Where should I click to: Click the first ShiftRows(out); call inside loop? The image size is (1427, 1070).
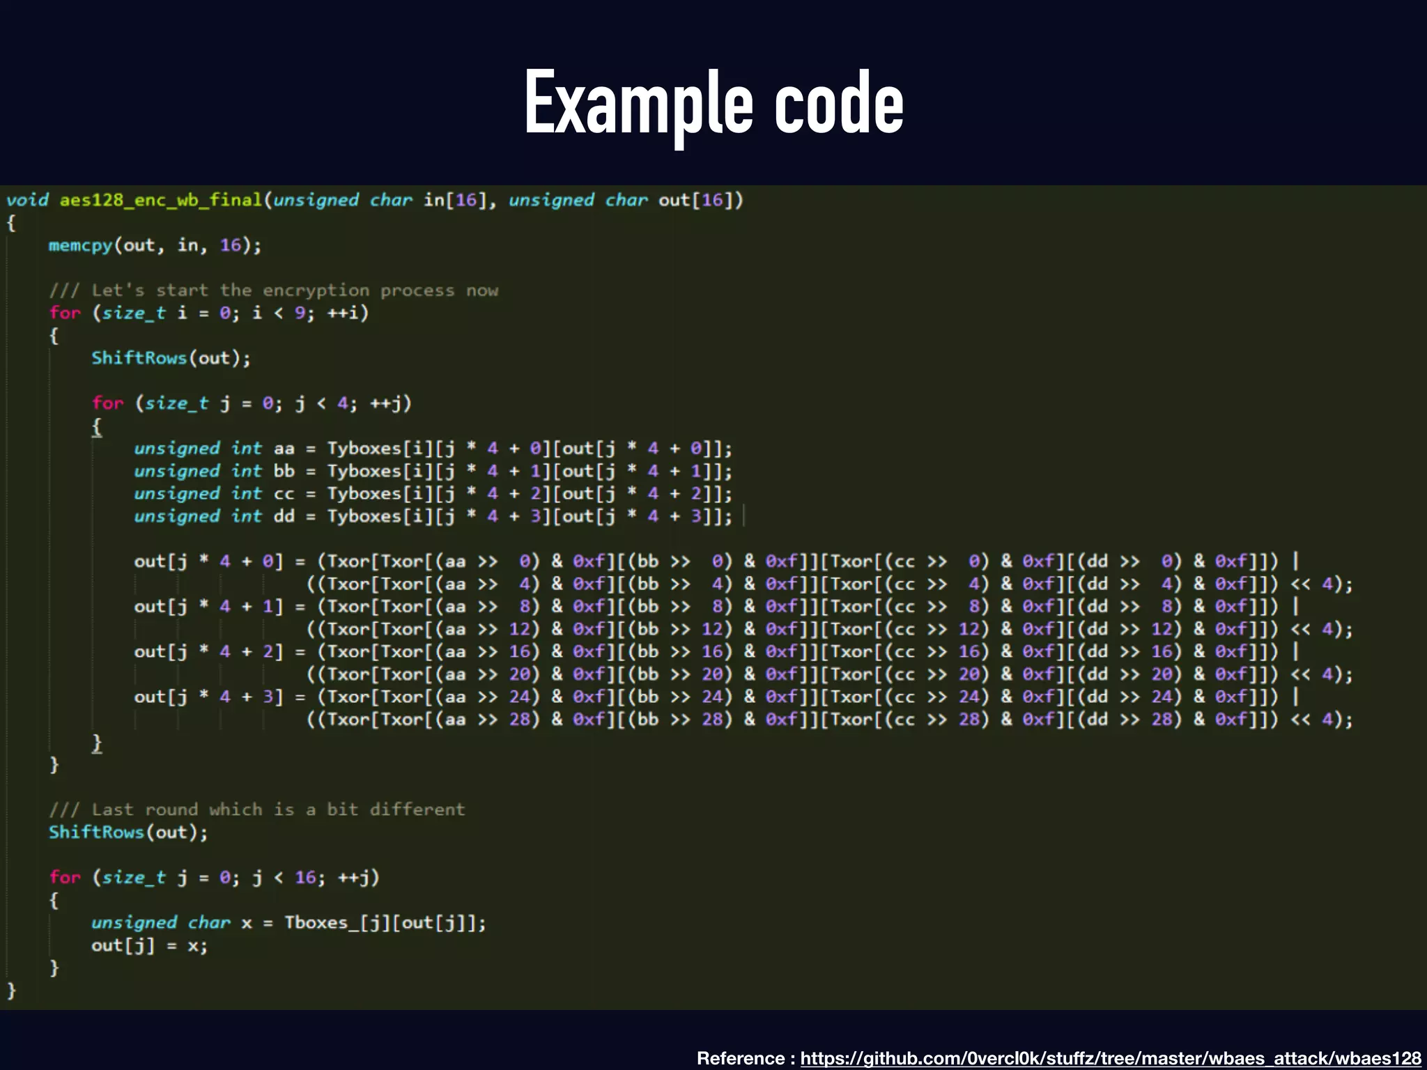coord(171,358)
